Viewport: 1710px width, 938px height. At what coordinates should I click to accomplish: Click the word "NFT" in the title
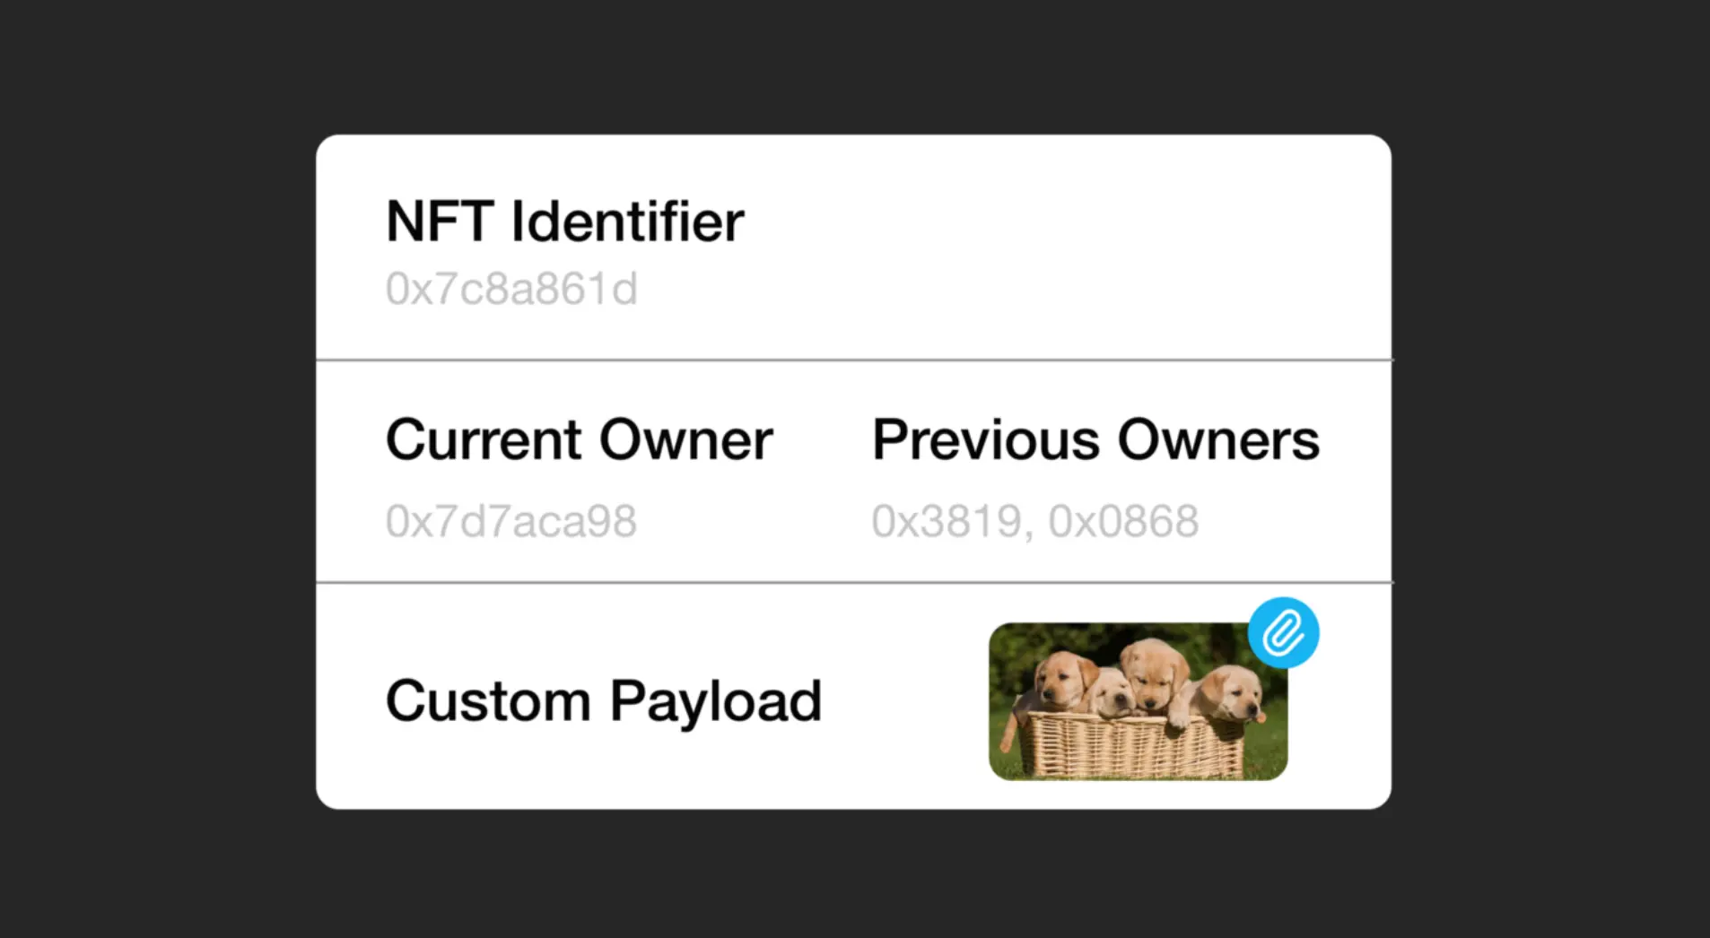[x=440, y=221]
